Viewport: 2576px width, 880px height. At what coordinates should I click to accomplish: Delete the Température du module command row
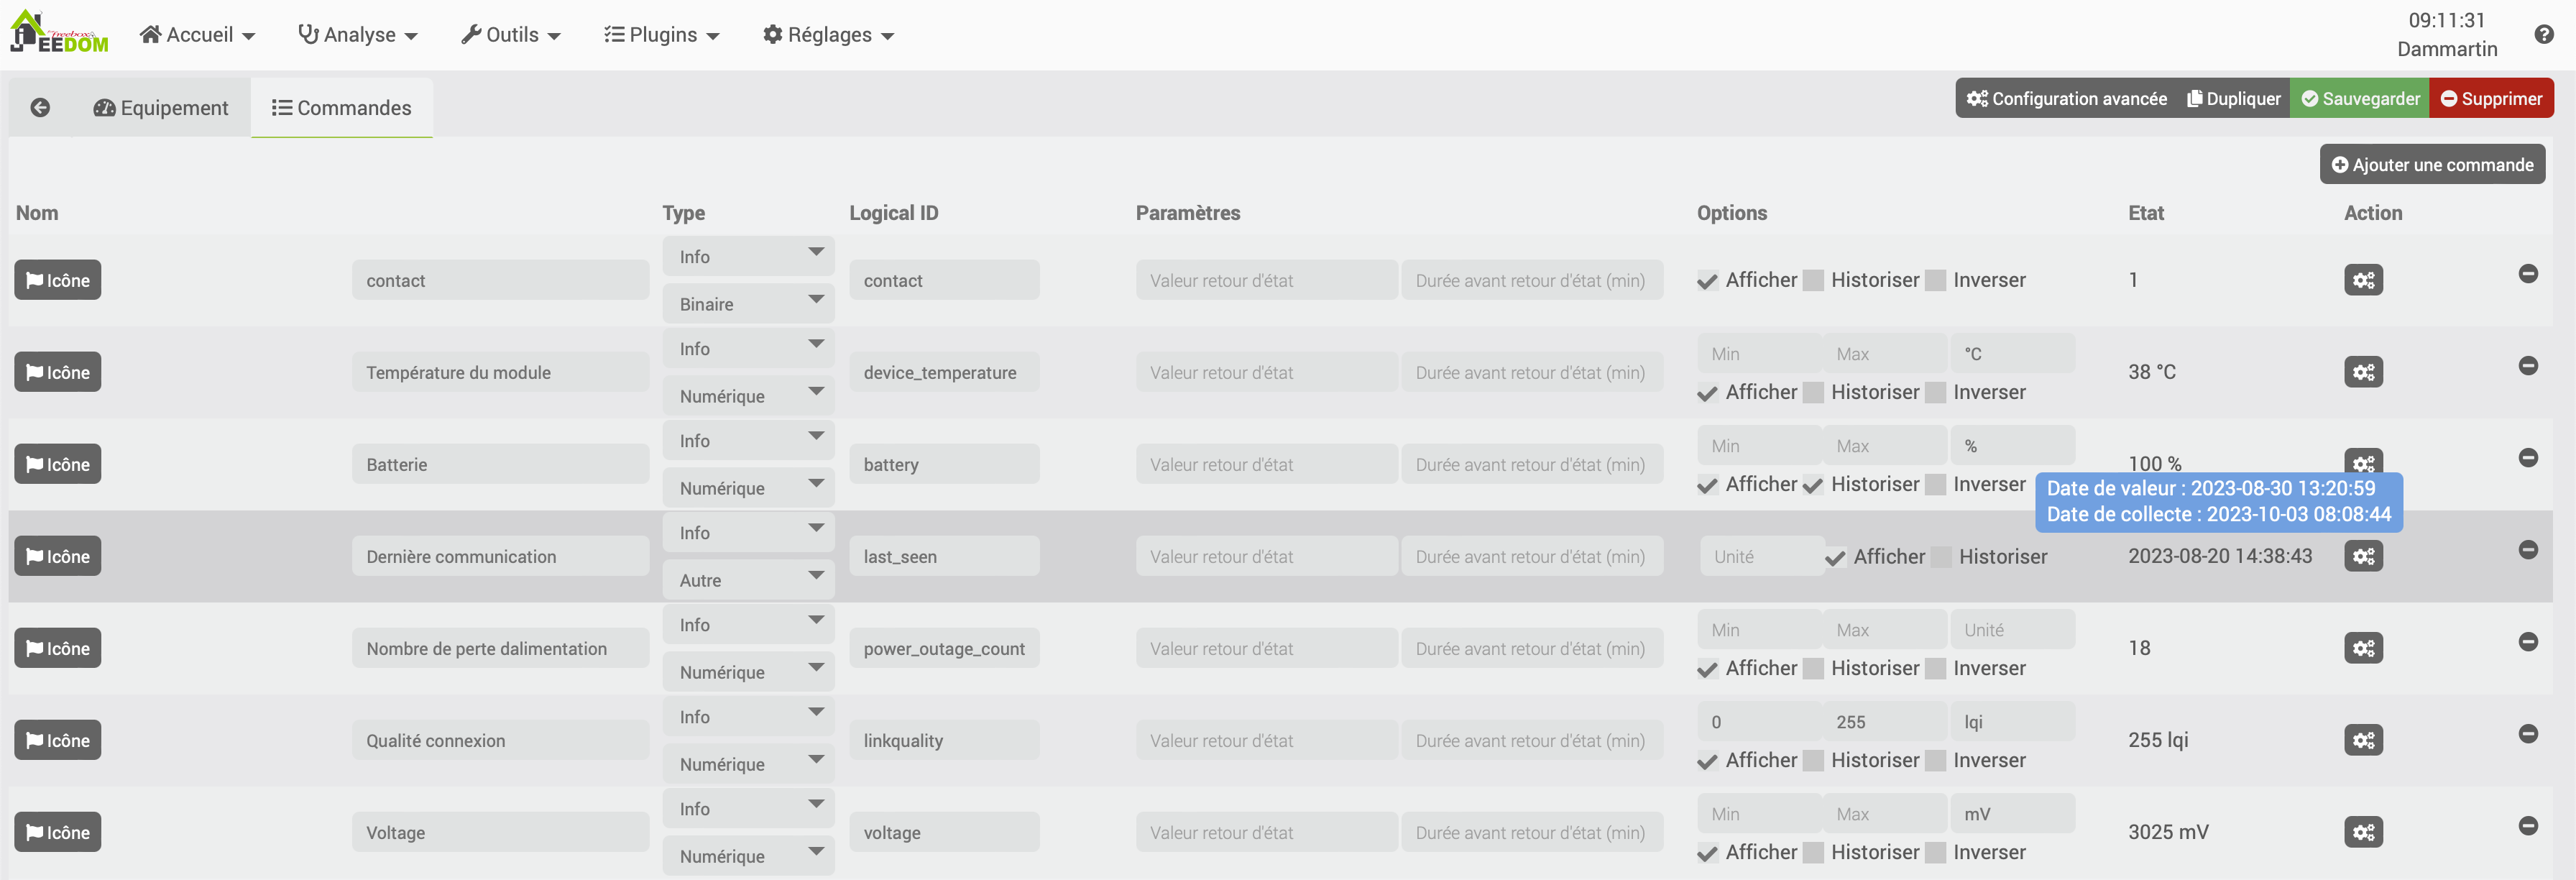pyautogui.click(x=2527, y=366)
